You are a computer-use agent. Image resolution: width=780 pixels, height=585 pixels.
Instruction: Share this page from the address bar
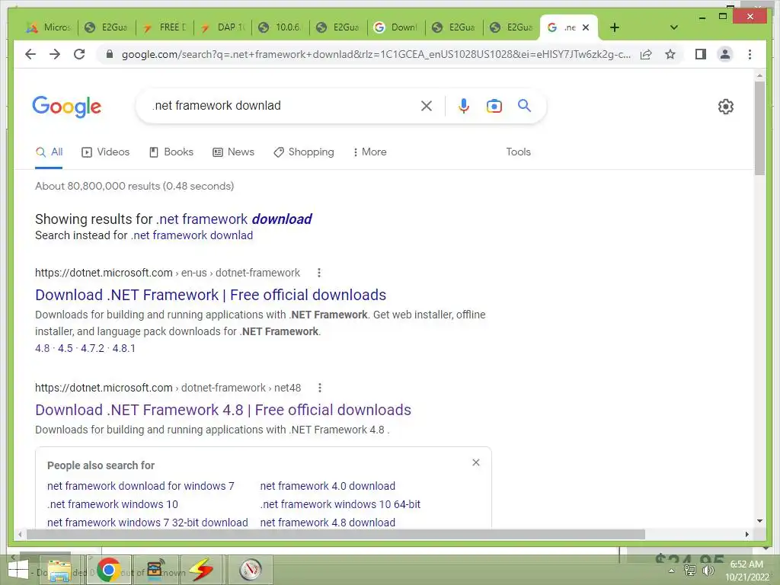[x=646, y=54]
